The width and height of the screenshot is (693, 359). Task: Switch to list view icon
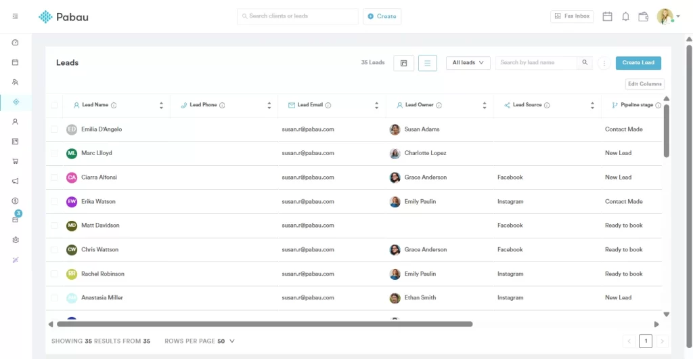(427, 63)
